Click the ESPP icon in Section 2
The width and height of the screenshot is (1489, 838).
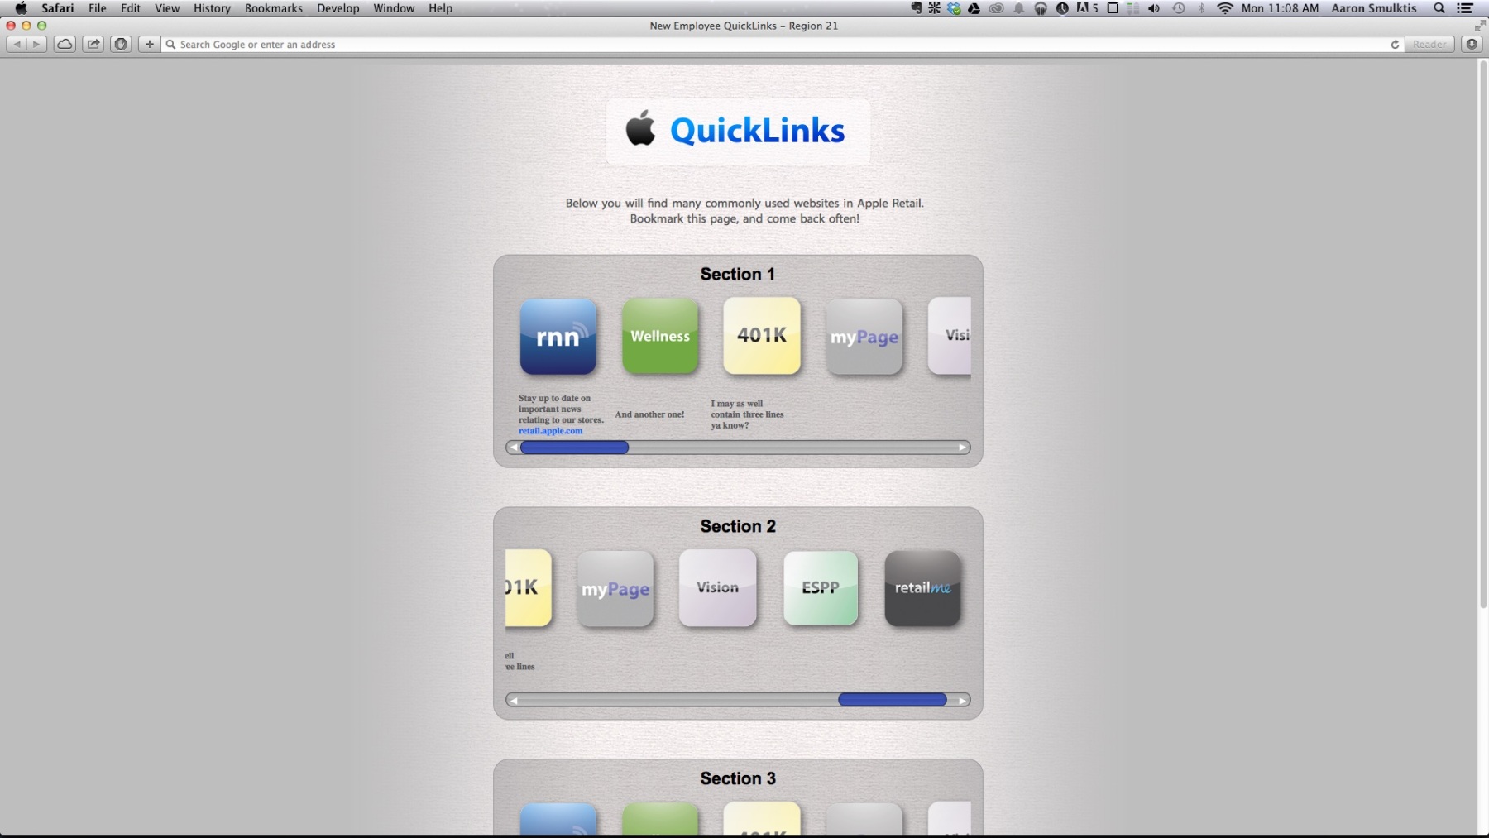point(820,588)
